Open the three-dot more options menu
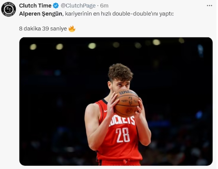 click(x=209, y=6)
